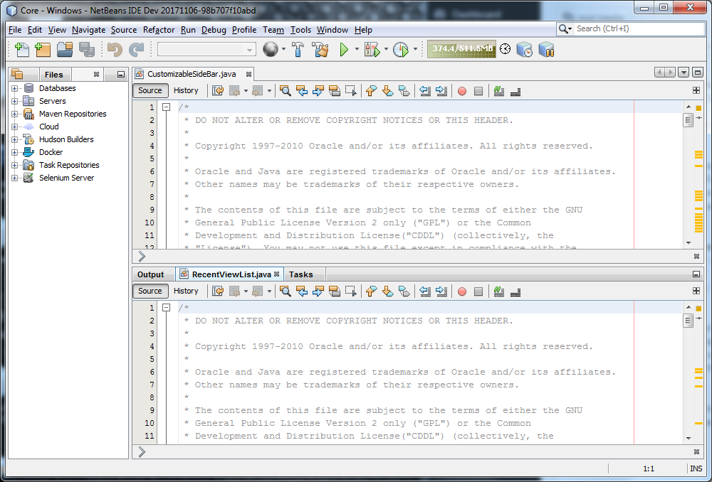Collapse comment fold at line 1 in lower editor
Image resolution: width=712 pixels, height=482 pixels.
pyautogui.click(x=166, y=307)
